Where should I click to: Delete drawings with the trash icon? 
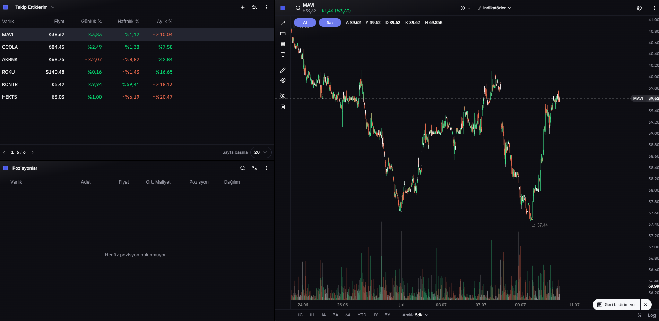click(283, 107)
